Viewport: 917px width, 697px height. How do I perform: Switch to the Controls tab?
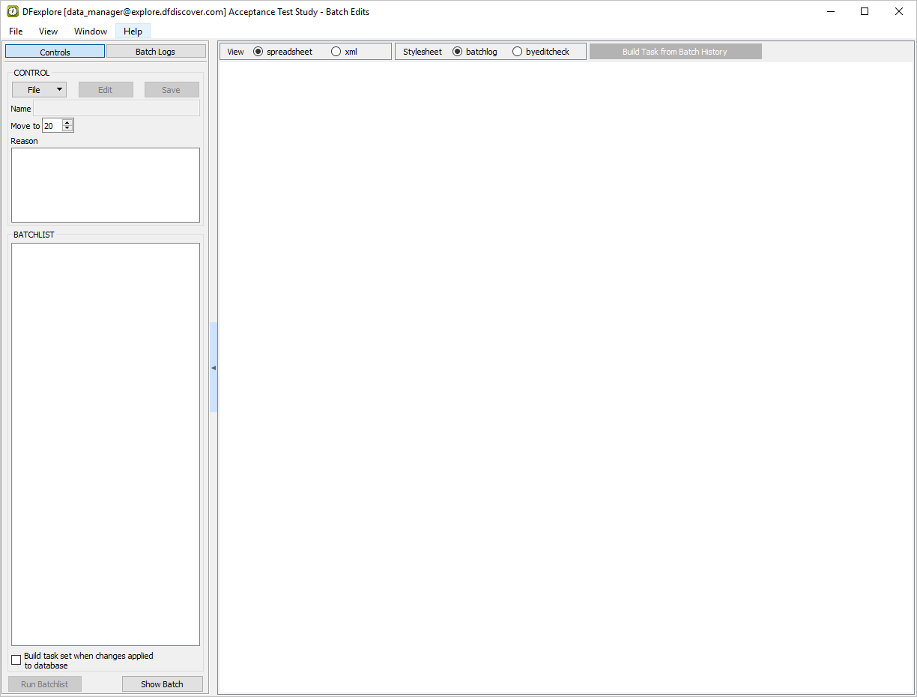pyautogui.click(x=55, y=52)
